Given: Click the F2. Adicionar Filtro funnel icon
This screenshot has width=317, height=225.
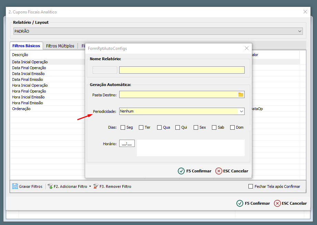Looking at the screenshot, I should coord(50,186).
